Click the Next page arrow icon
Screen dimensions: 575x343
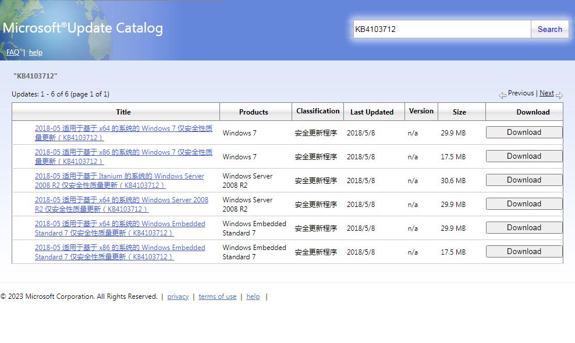(x=559, y=95)
